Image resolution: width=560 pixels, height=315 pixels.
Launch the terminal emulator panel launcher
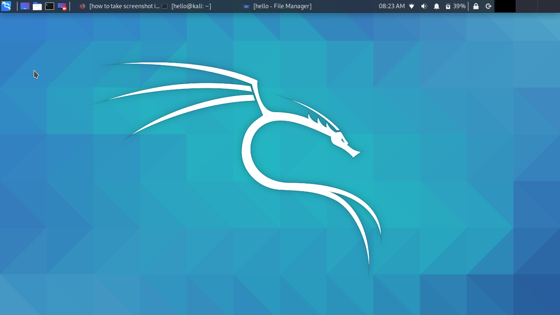click(x=50, y=6)
